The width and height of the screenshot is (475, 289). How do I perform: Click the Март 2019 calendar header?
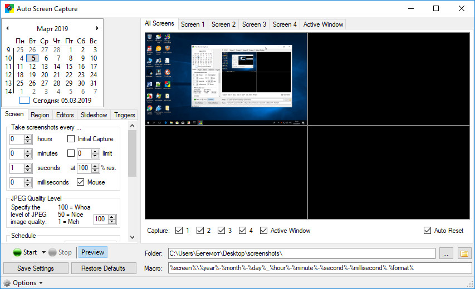[52, 29]
